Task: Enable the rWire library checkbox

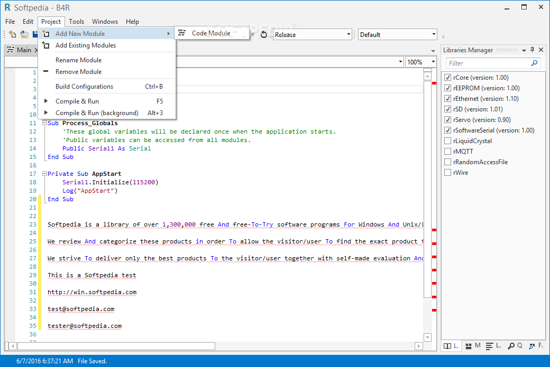Action: tap(447, 172)
